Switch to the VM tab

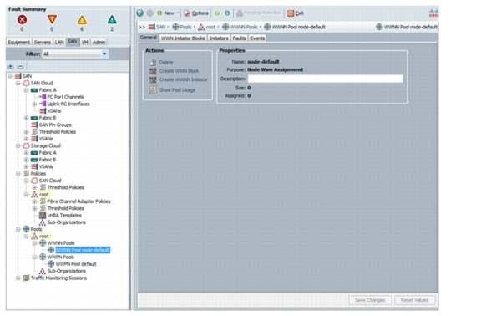pos(85,42)
